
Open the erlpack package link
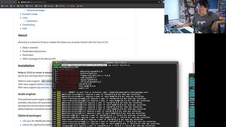click(x=26, y=125)
